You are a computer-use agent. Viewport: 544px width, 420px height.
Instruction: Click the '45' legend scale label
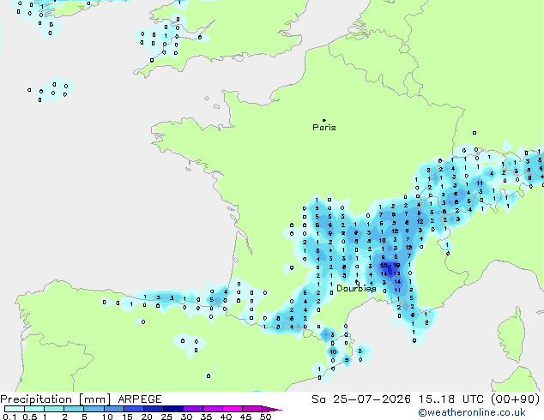coord(246,417)
